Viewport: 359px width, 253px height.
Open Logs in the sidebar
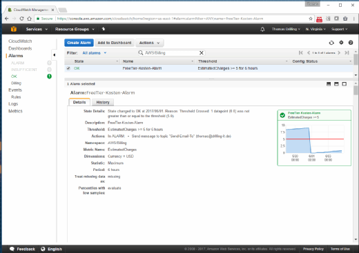coord(13,104)
